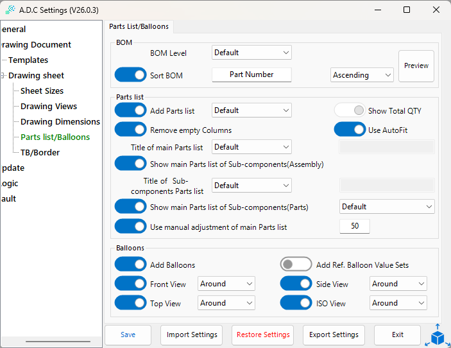This screenshot has width=451, height=348.
Task: Turn on Add Ref. Balloon Value Sets
Action: coord(296,265)
